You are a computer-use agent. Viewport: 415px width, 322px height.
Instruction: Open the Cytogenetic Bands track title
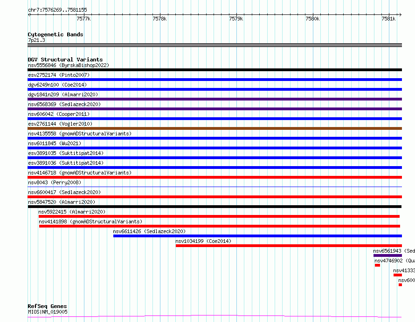pos(55,34)
